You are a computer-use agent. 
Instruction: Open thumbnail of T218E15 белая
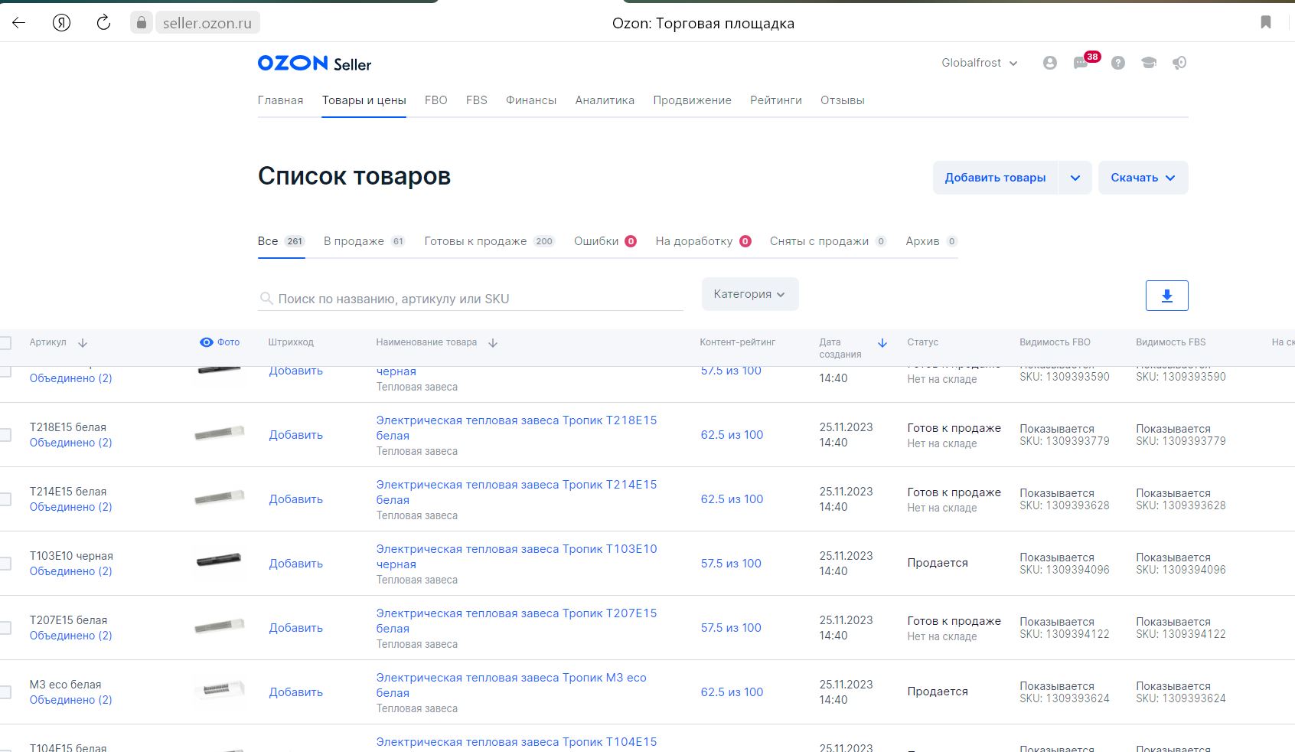[219, 433]
